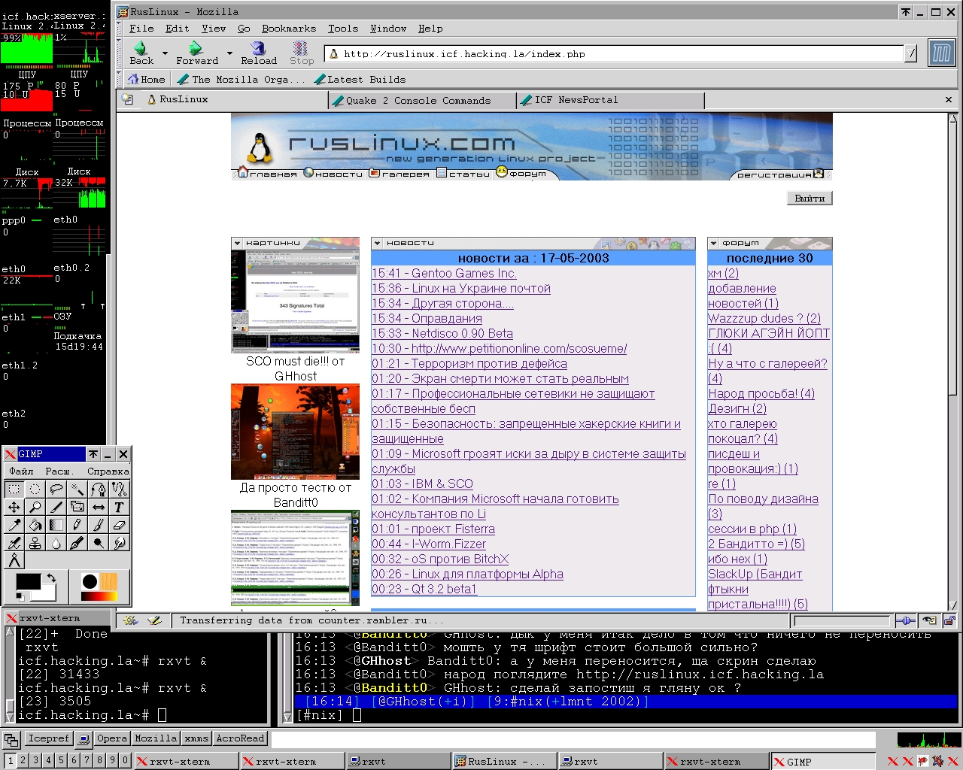963x770 pixels.
Task: Open the URL bar history dropdown
Action: point(912,53)
